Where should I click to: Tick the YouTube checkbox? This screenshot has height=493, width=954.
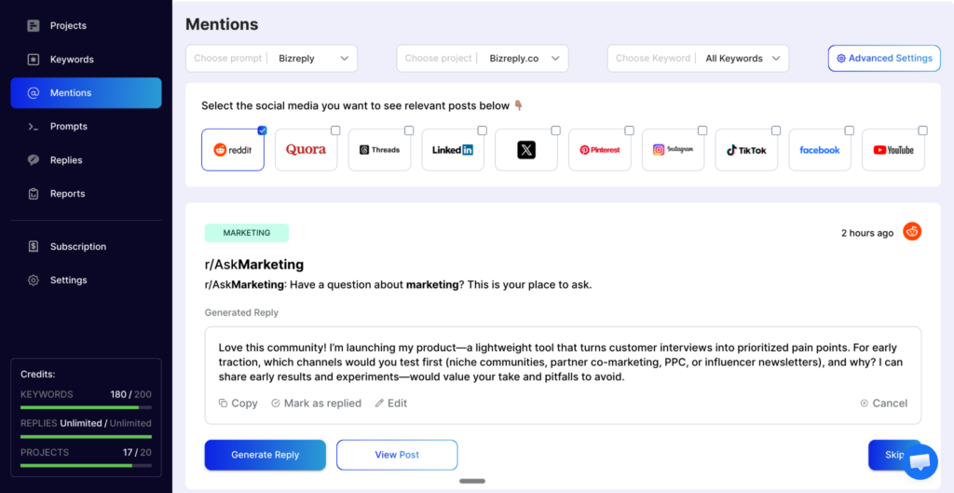point(922,130)
